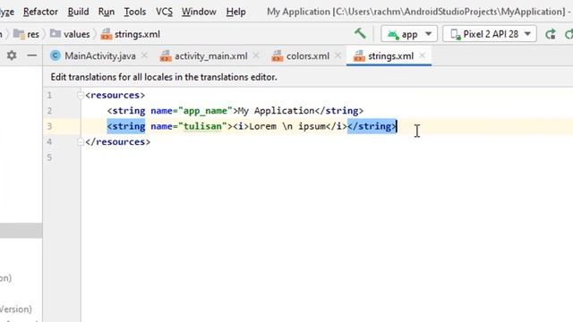Screen dimensions: 573x322
Task: Click the colors.xml file icon in tab
Action: tap(278, 55)
